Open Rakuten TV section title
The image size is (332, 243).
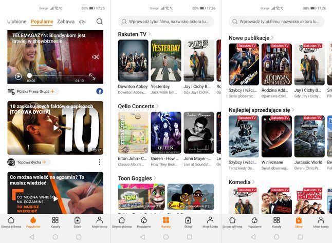[x=132, y=34]
